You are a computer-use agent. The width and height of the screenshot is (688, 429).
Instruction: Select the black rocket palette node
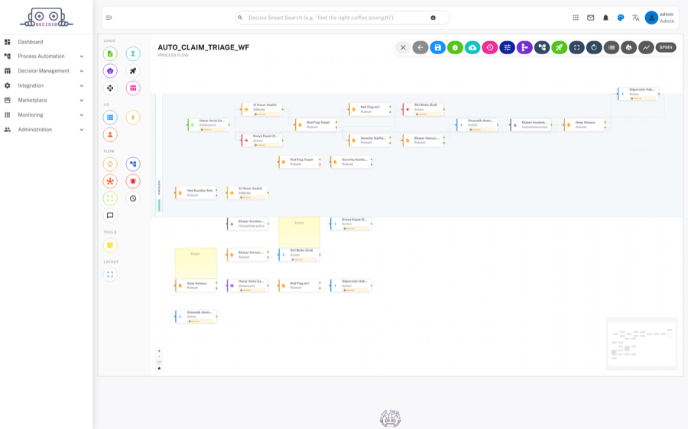(x=133, y=71)
